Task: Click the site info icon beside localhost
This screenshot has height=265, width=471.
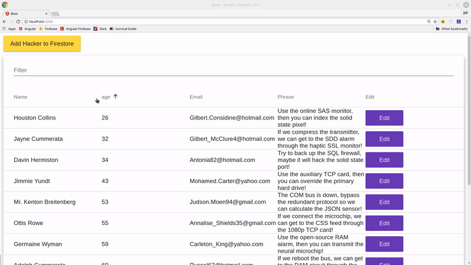Action: [26, 21]
